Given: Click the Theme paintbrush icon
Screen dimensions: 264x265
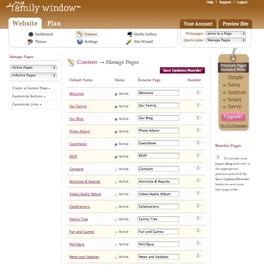Looking at the screenshot, I should pyautogui.click(x=30, y=42).
